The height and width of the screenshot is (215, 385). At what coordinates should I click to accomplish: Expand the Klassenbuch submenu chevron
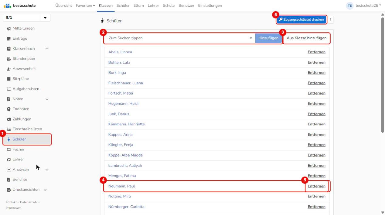point(47,48)
